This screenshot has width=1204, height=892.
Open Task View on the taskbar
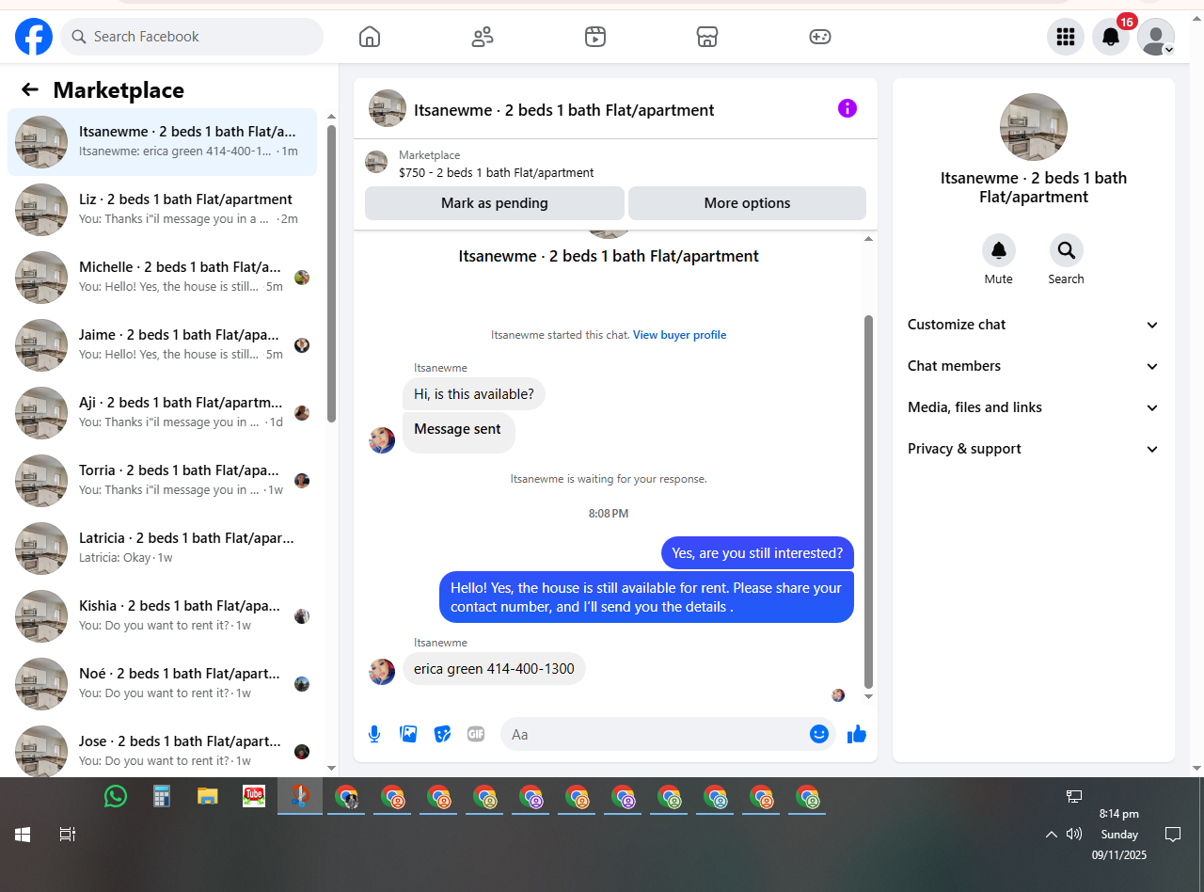coord(68,835)
